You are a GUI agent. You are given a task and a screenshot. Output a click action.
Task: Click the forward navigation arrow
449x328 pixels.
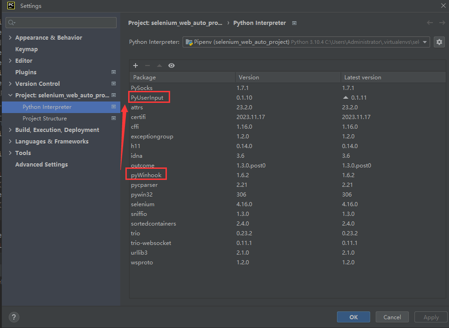tap(441, 23)
